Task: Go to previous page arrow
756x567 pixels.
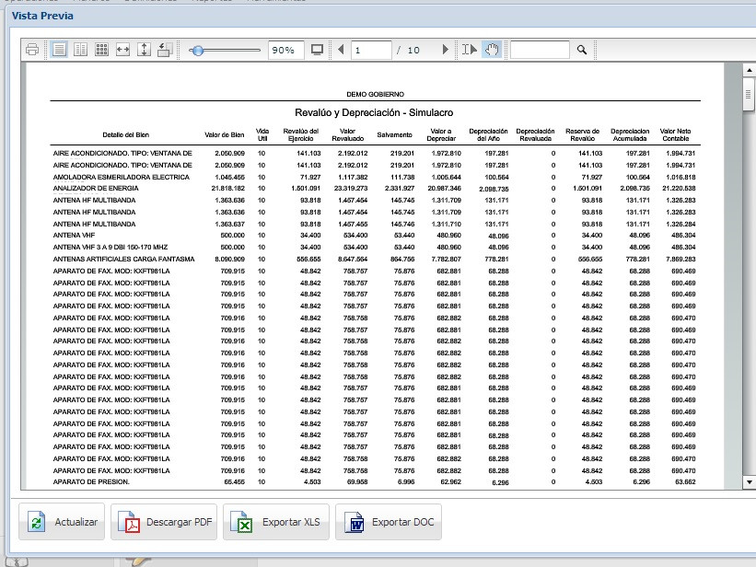Action: pos(341,50)
